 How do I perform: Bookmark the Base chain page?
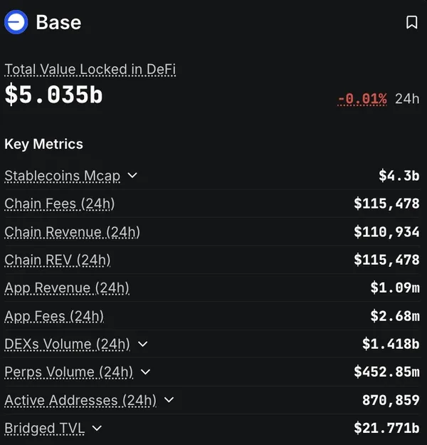coord(411,23)
